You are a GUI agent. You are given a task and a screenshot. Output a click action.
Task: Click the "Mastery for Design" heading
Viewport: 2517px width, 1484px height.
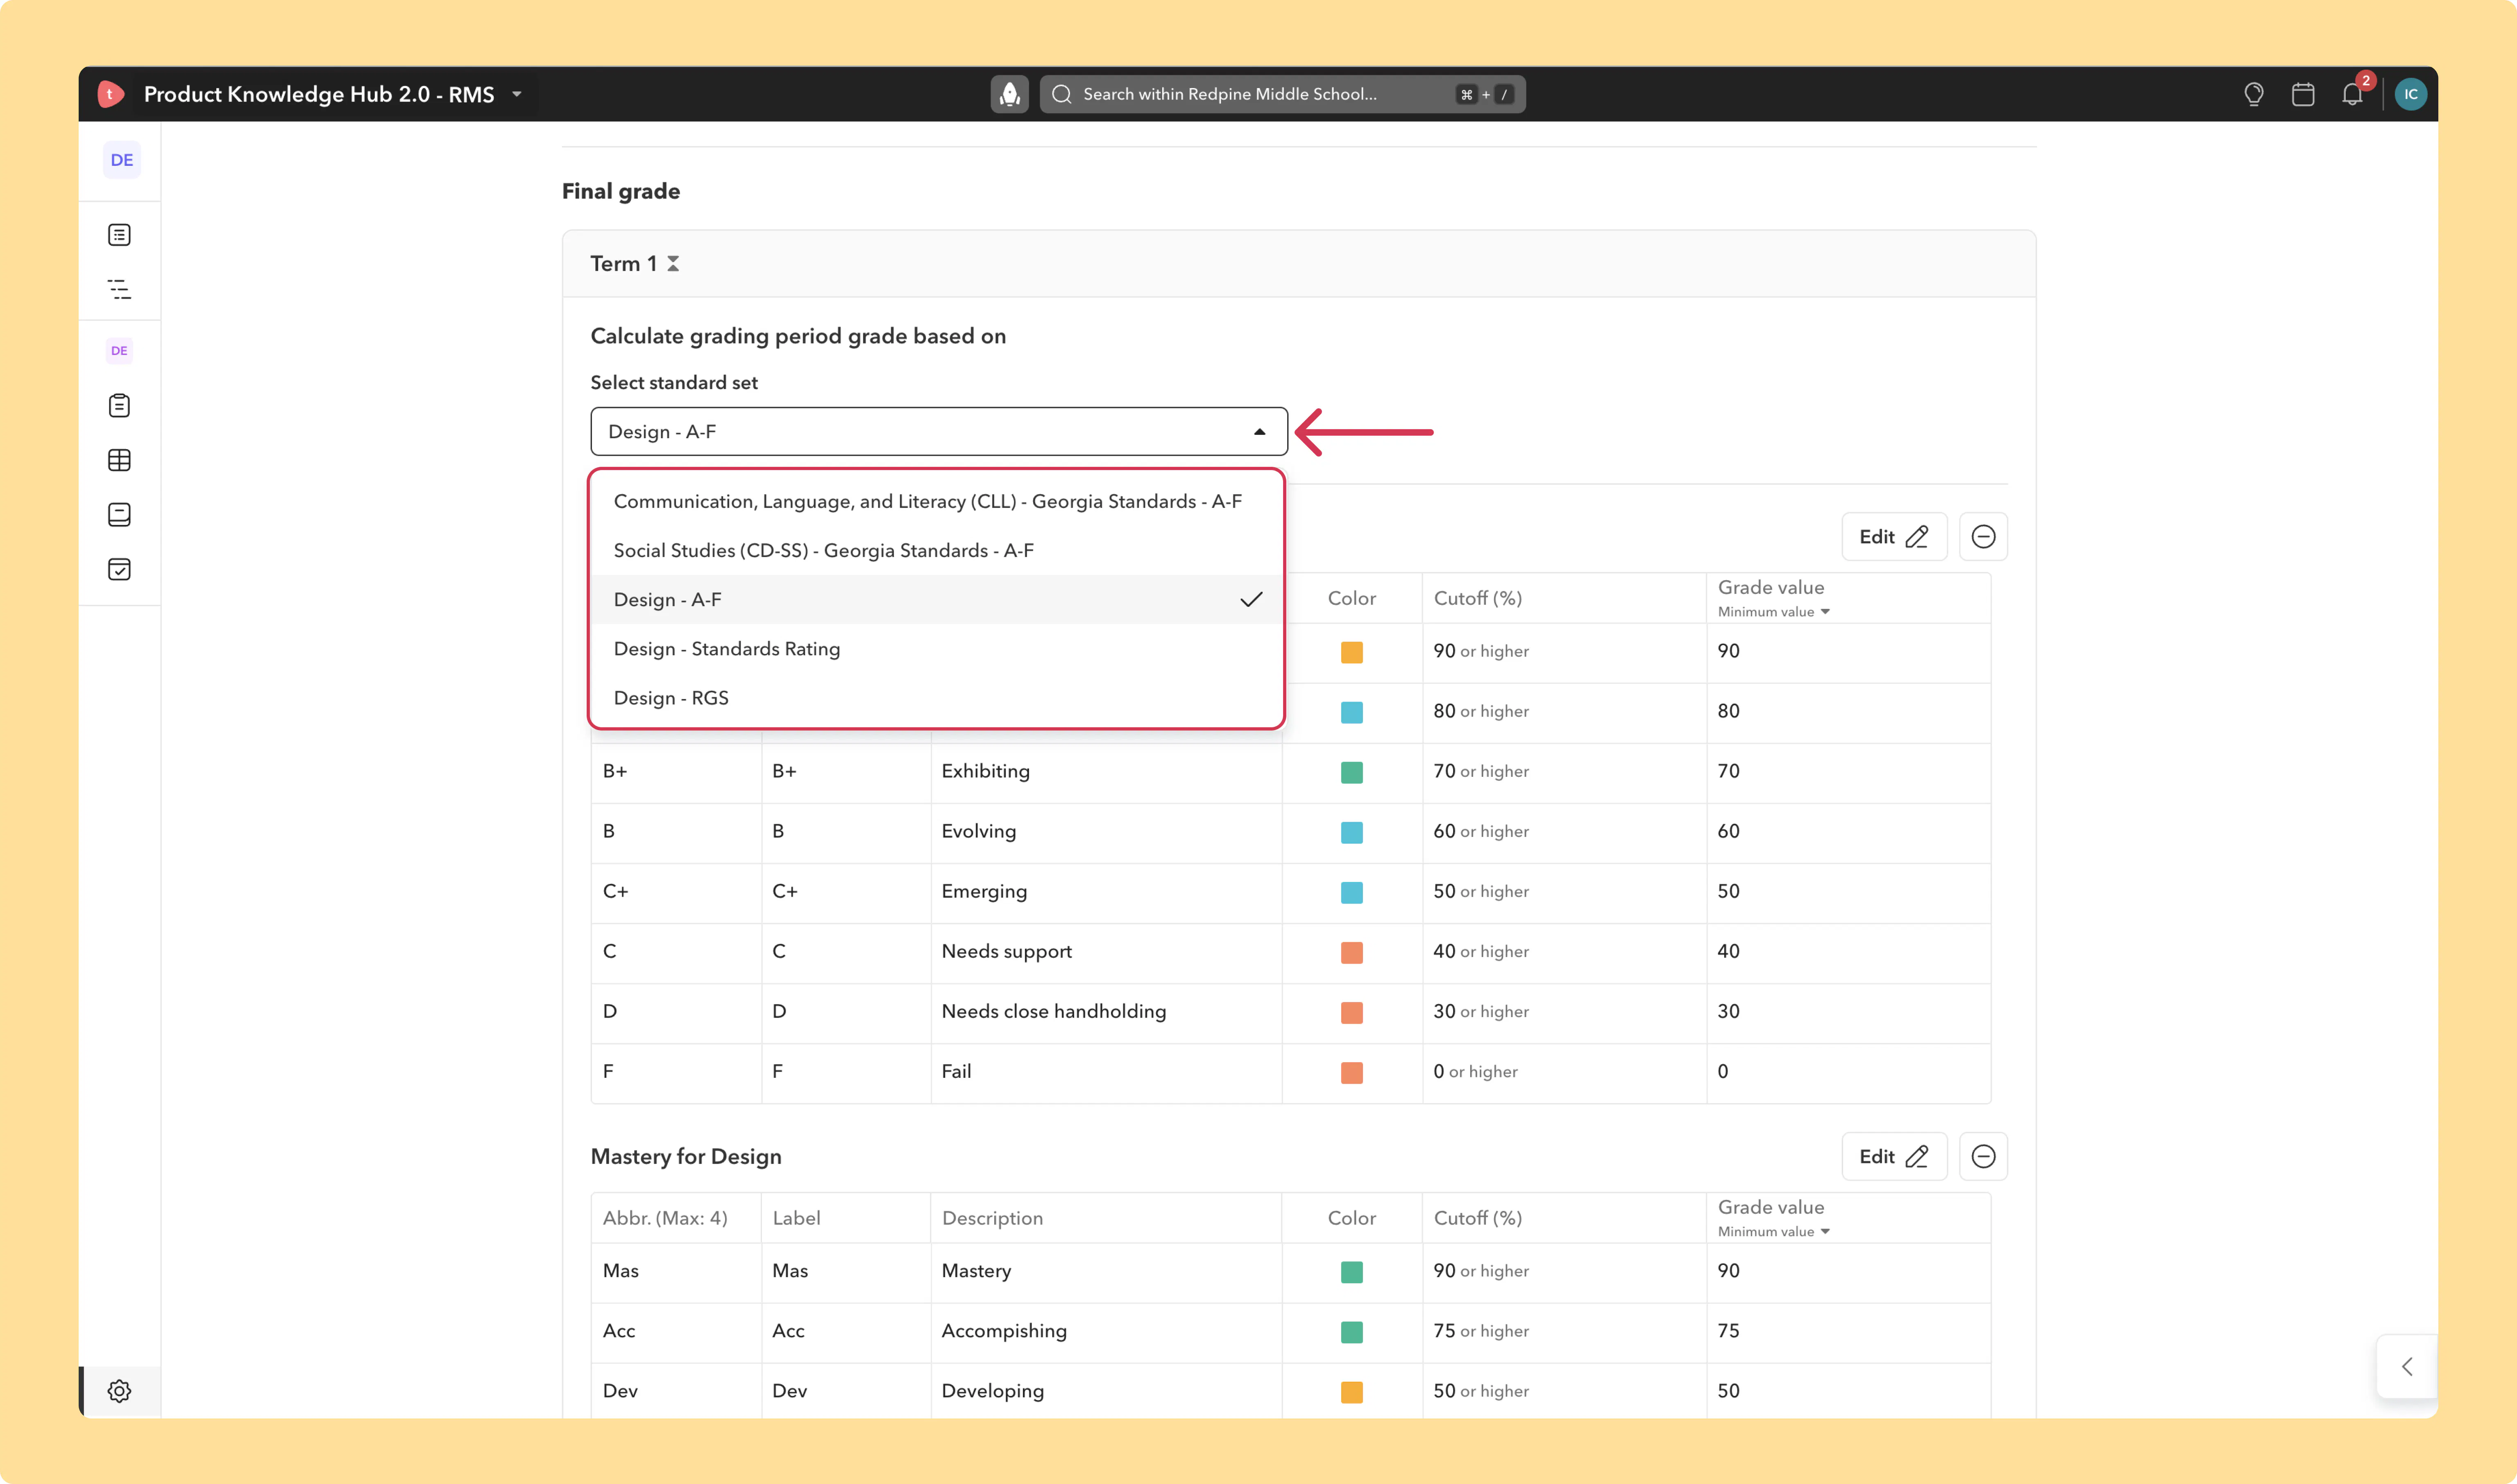coord(686,1157)
